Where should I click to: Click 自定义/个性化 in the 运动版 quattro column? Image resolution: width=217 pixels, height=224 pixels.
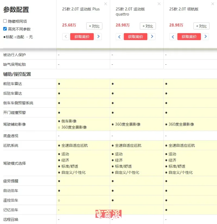click(x=127, y=173)
